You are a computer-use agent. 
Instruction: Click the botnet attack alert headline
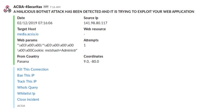tap(104, 12)
